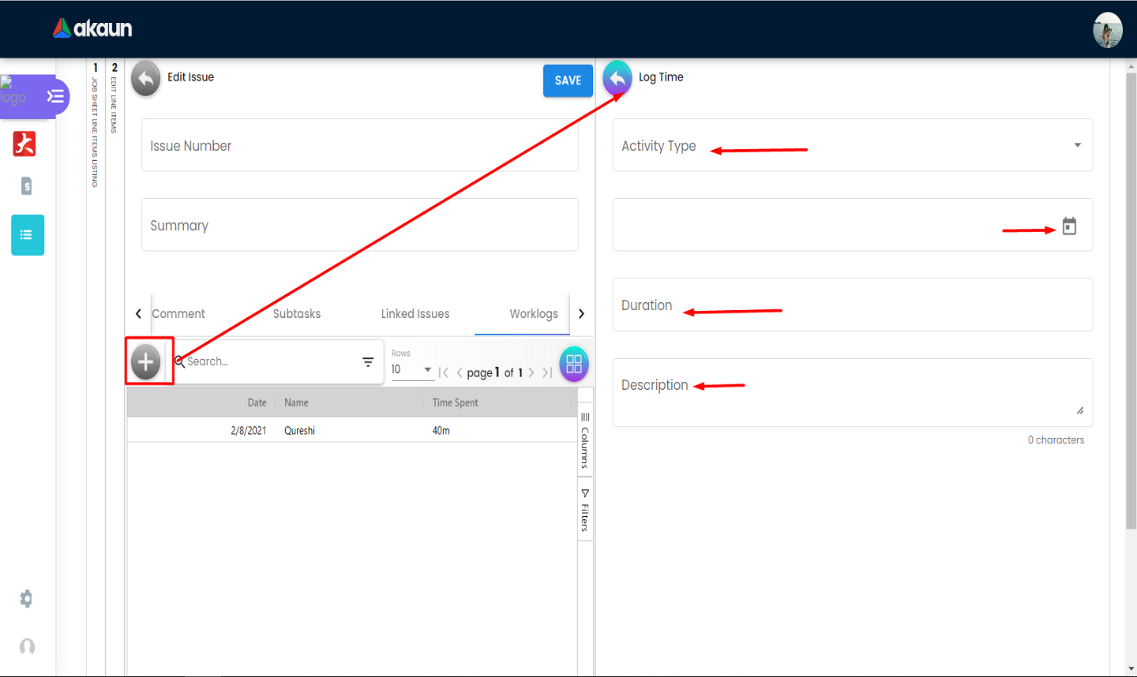The image size is (1137, 677).
Task: Go to next page of worklogs
Action: click(x=531, y=372)
